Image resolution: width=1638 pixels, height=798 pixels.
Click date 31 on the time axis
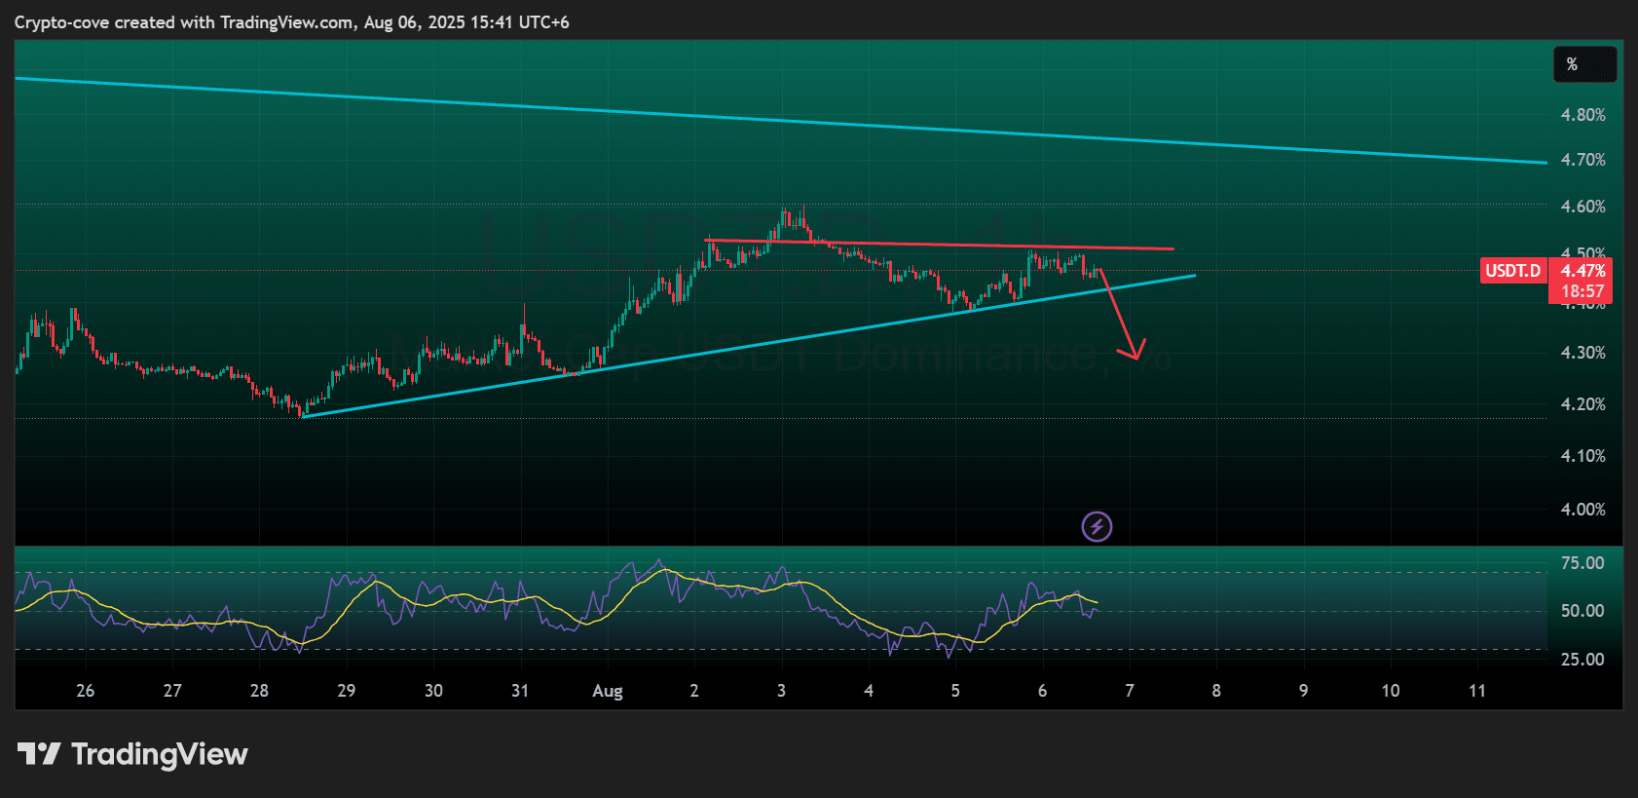(x=520, y=691)
